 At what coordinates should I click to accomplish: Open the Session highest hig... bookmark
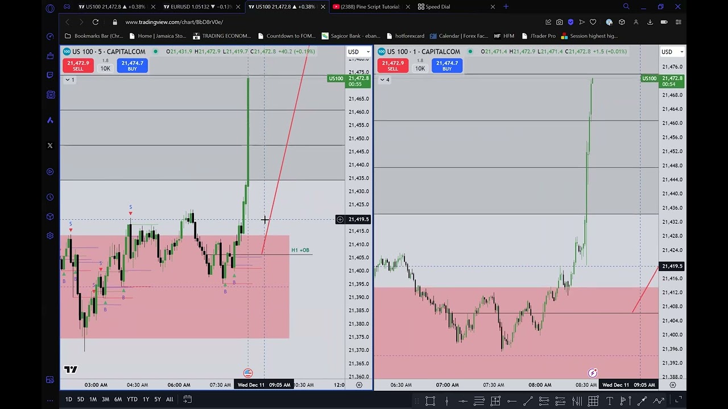[x=589, y=36]
